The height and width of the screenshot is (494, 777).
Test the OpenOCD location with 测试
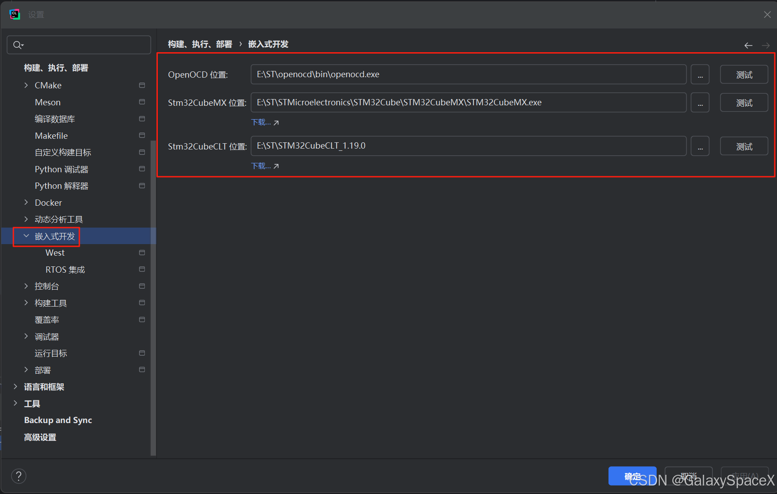click(x=744, y=75)
